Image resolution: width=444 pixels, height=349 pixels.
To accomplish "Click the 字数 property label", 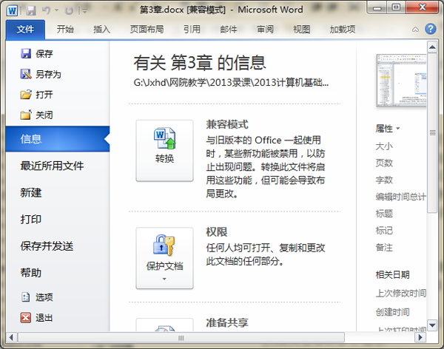I will (x=384, y=180).
